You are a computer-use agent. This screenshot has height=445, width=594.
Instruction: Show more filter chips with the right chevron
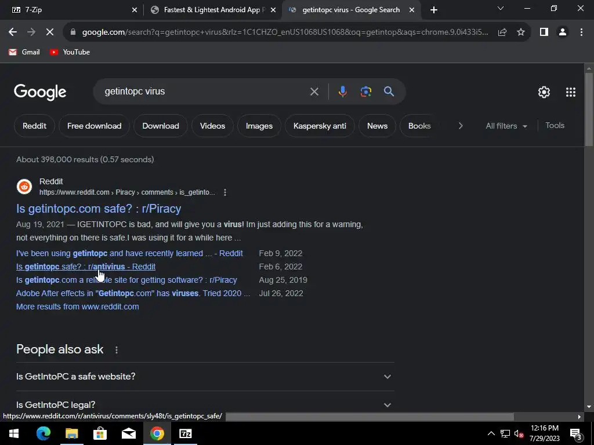[461, 126]
